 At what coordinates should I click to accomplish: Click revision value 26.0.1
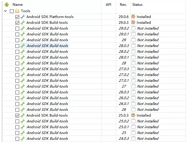click(124, 104)
